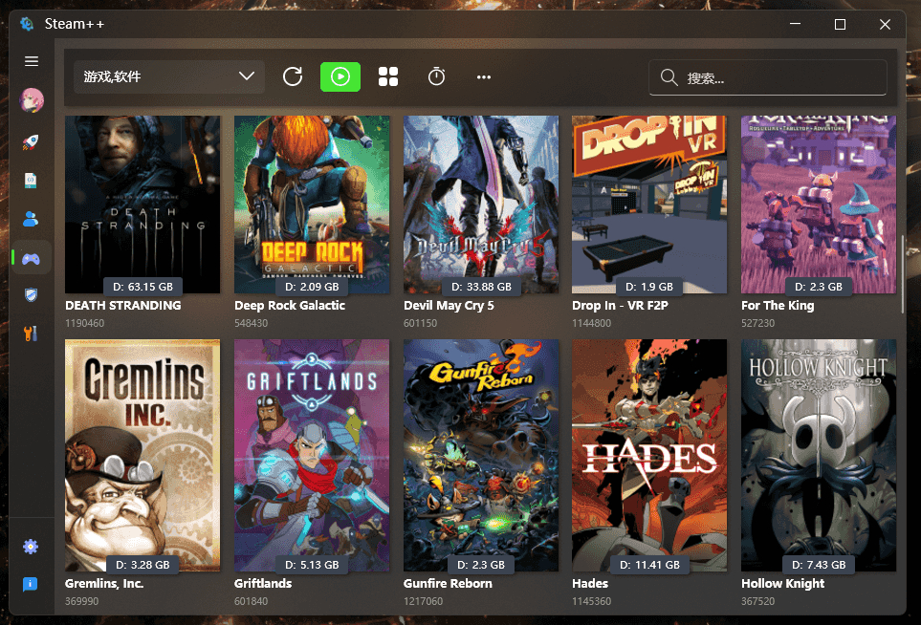Refresh the game list

[293, 76]
